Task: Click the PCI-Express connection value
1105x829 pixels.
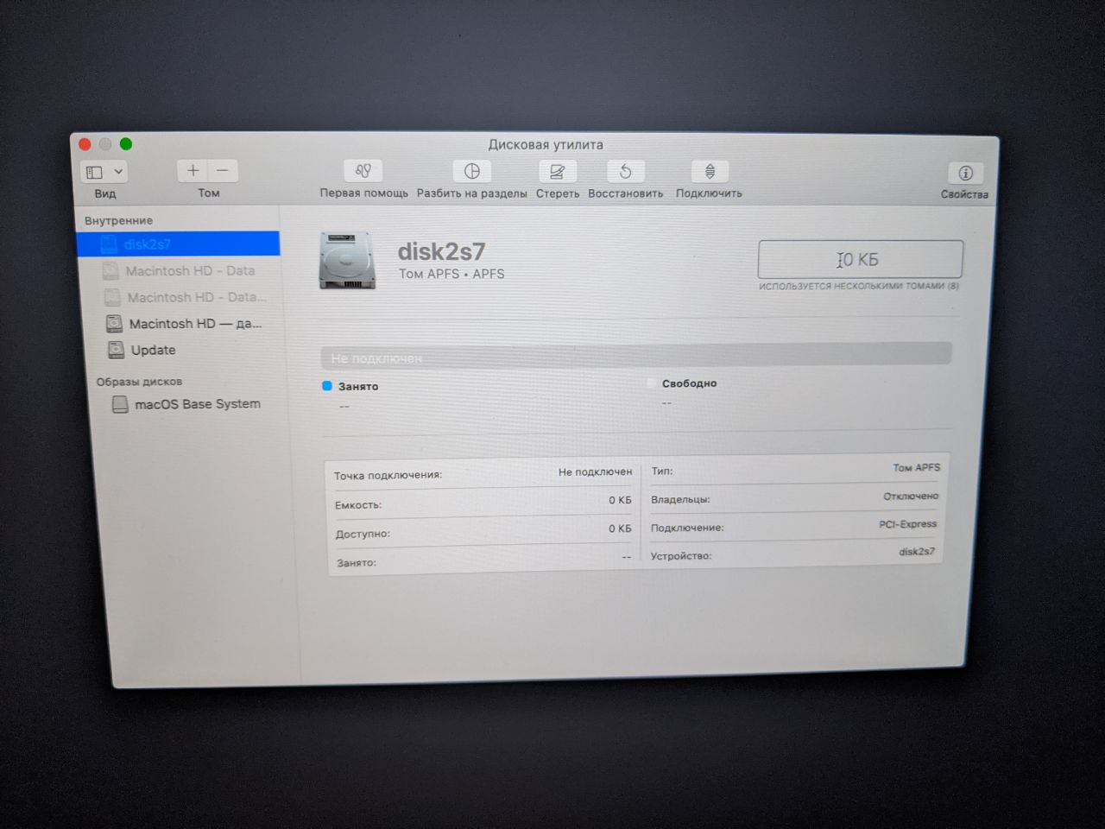Action: pos(907,524)
